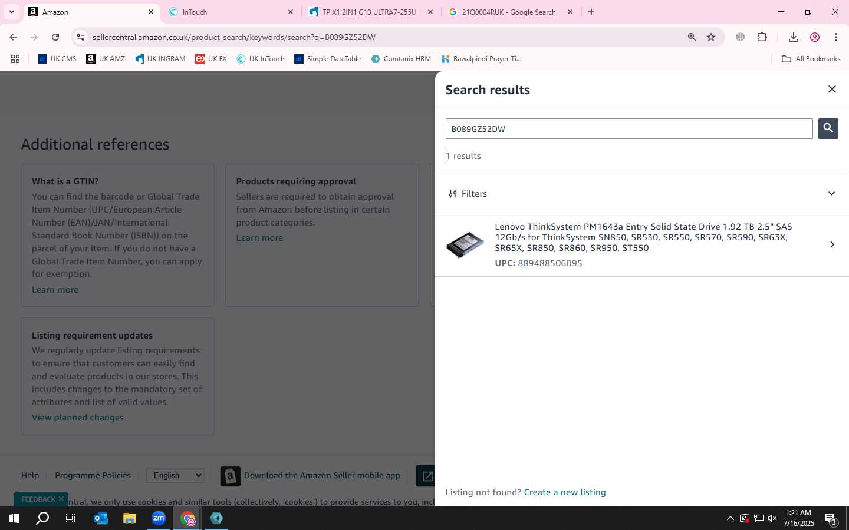The height and width of the screenshot is (530, 849).
Task: Open the Windows Start menu
Action: pyautogui.click(x=14, y=518)
